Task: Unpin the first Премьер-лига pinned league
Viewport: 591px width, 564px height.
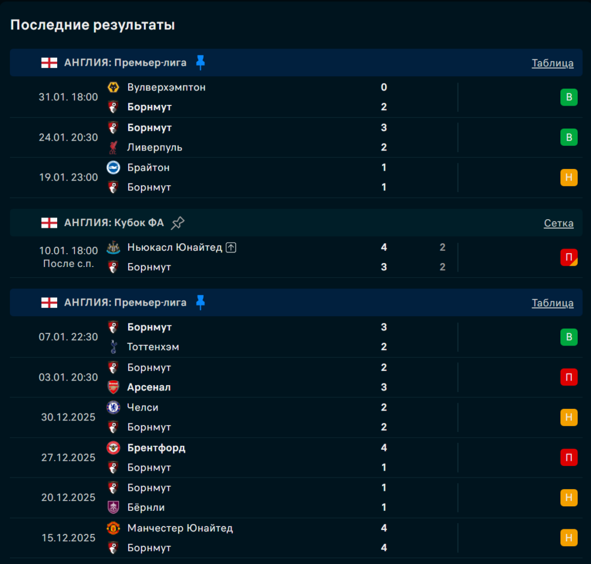Action: (x=200, y=63)
